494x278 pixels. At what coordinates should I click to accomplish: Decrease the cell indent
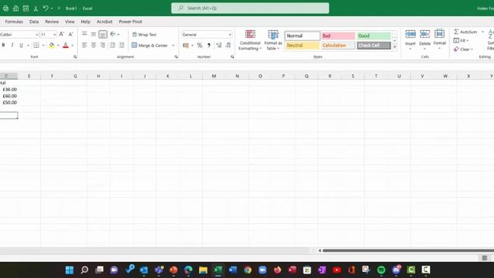[x=113, y=46]
